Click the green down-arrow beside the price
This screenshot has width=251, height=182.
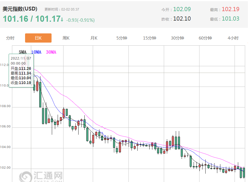[x=62, y=19]
